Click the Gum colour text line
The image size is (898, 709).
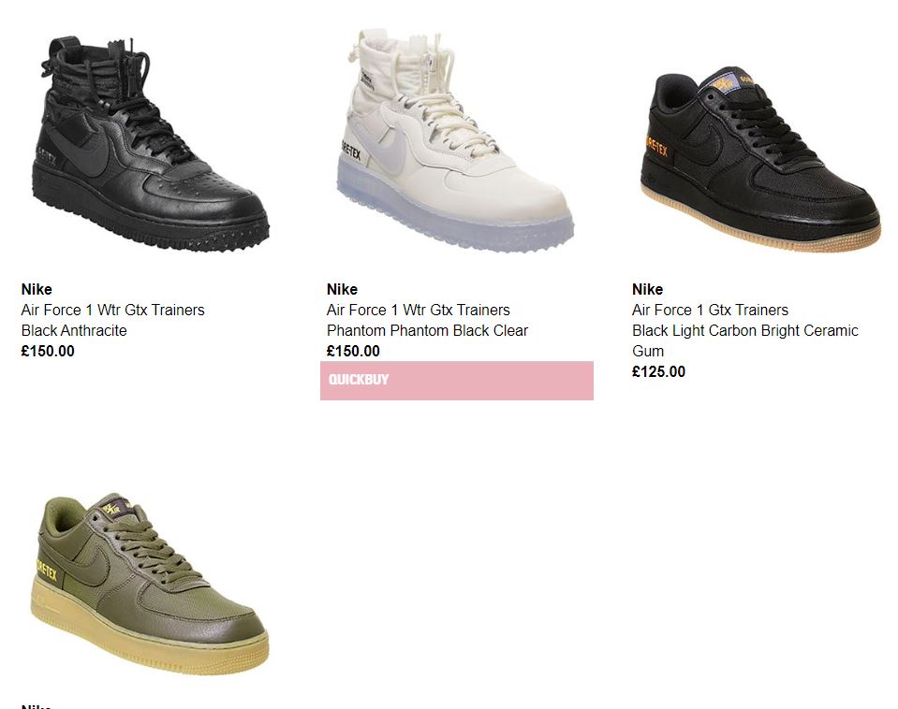(x=648, y=351)
